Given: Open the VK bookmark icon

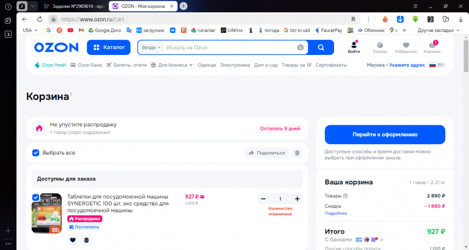Looking at the screenshot, I should pyautogui.click(x=173, y=30).
